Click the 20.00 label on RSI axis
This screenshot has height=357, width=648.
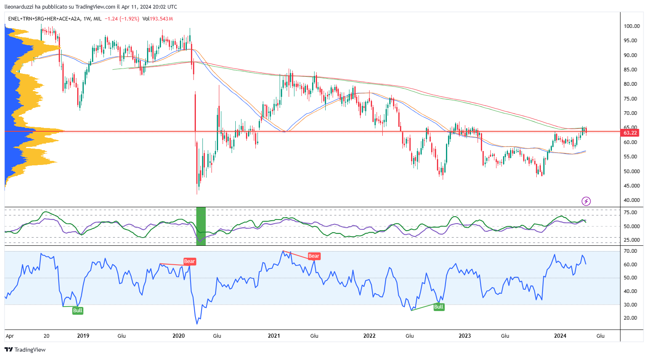[630, 318]
